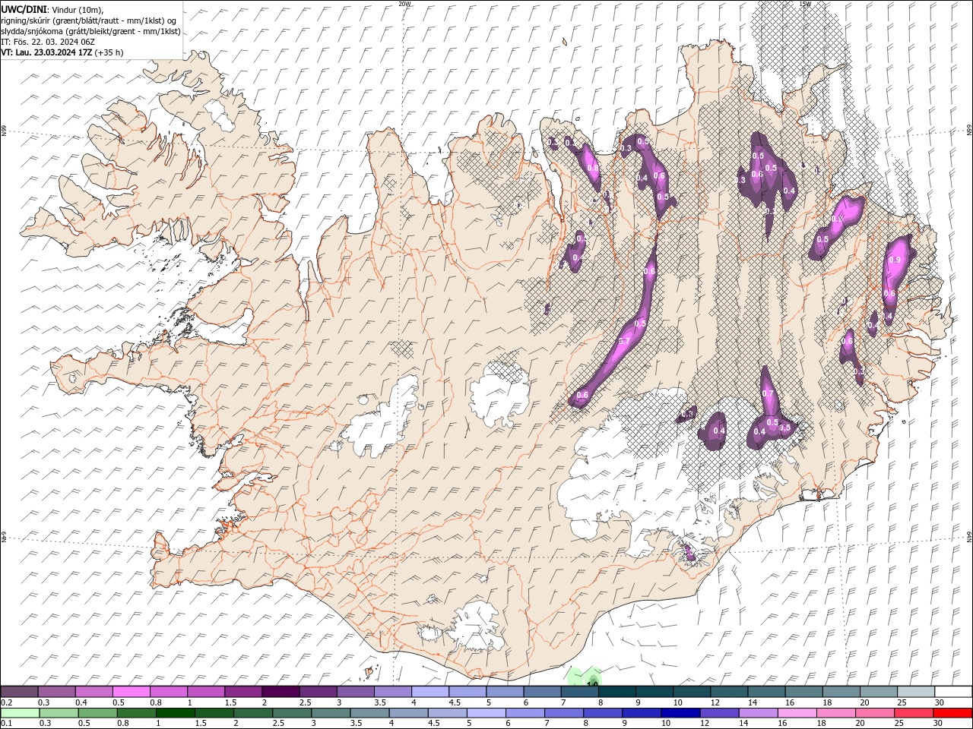Pick the top-row swatch between 3 and 3.5
The height and width of the screenshot is (729, 973).
tap(355, 692)
